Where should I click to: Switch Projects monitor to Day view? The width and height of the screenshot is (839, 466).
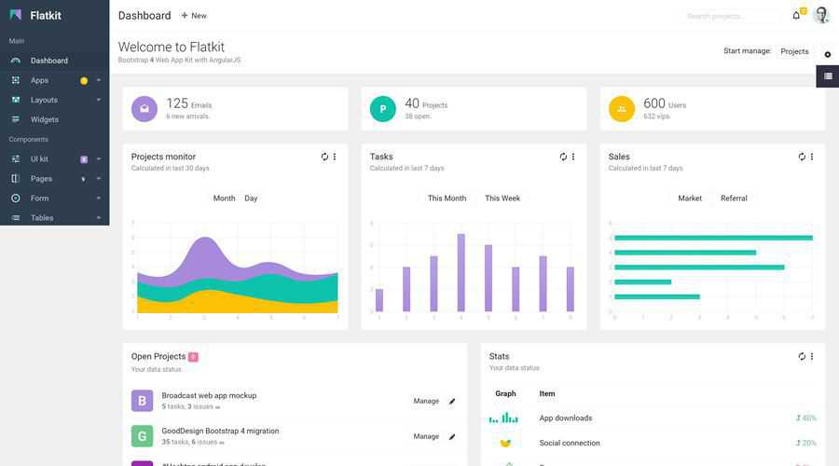coord(251,199)
